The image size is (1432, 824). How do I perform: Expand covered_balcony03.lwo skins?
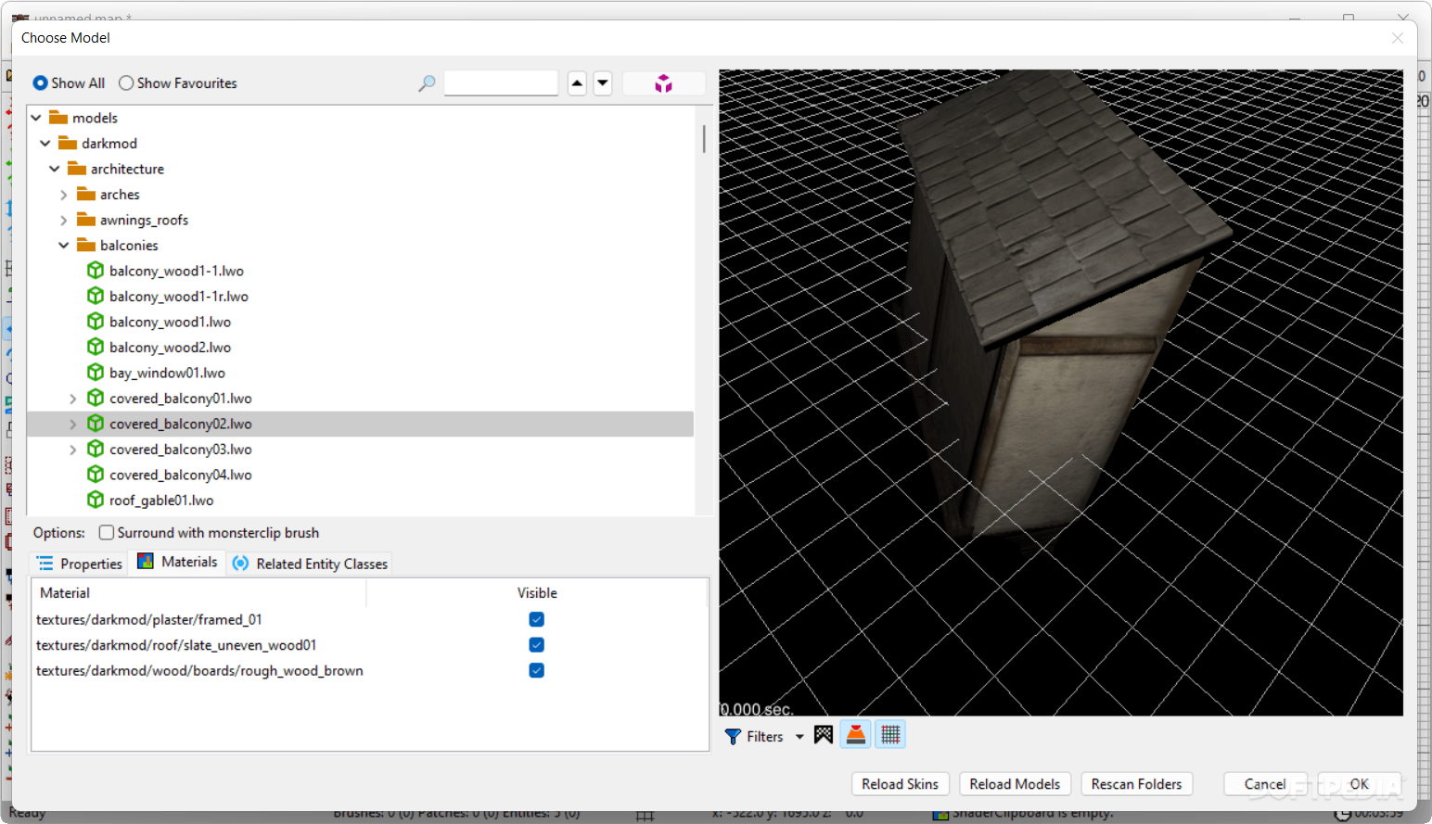tap(73, 450)
